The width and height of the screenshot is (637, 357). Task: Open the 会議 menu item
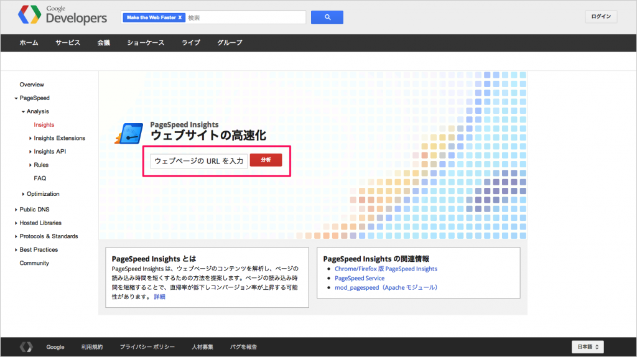click(x=104, y=43)
